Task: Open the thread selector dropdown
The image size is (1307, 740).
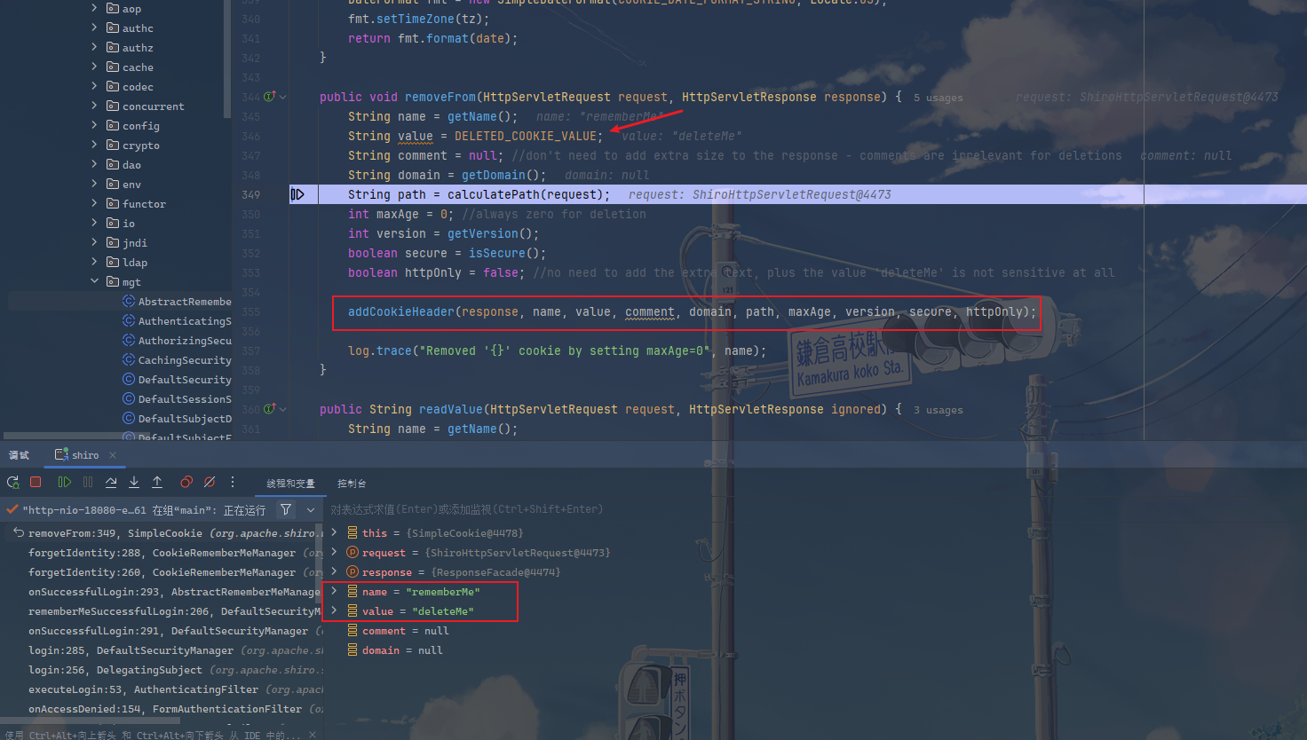Action: pos(311,509)
